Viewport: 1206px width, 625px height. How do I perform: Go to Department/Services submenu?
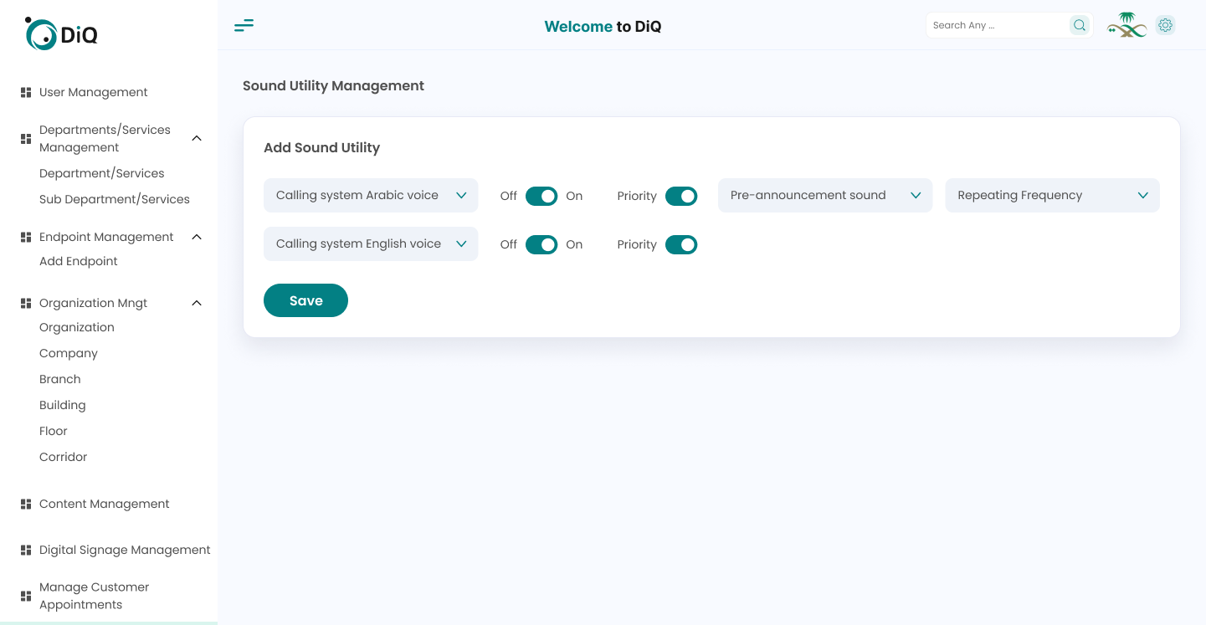[102, 174]
